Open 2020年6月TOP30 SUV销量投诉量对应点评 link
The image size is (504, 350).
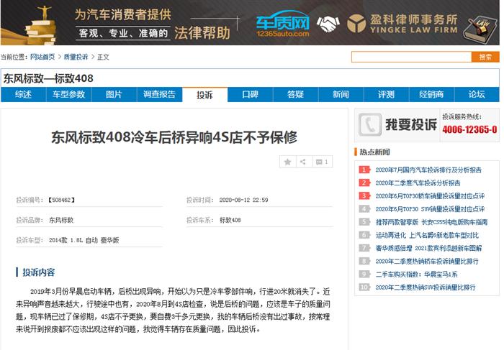pos(430,209)
